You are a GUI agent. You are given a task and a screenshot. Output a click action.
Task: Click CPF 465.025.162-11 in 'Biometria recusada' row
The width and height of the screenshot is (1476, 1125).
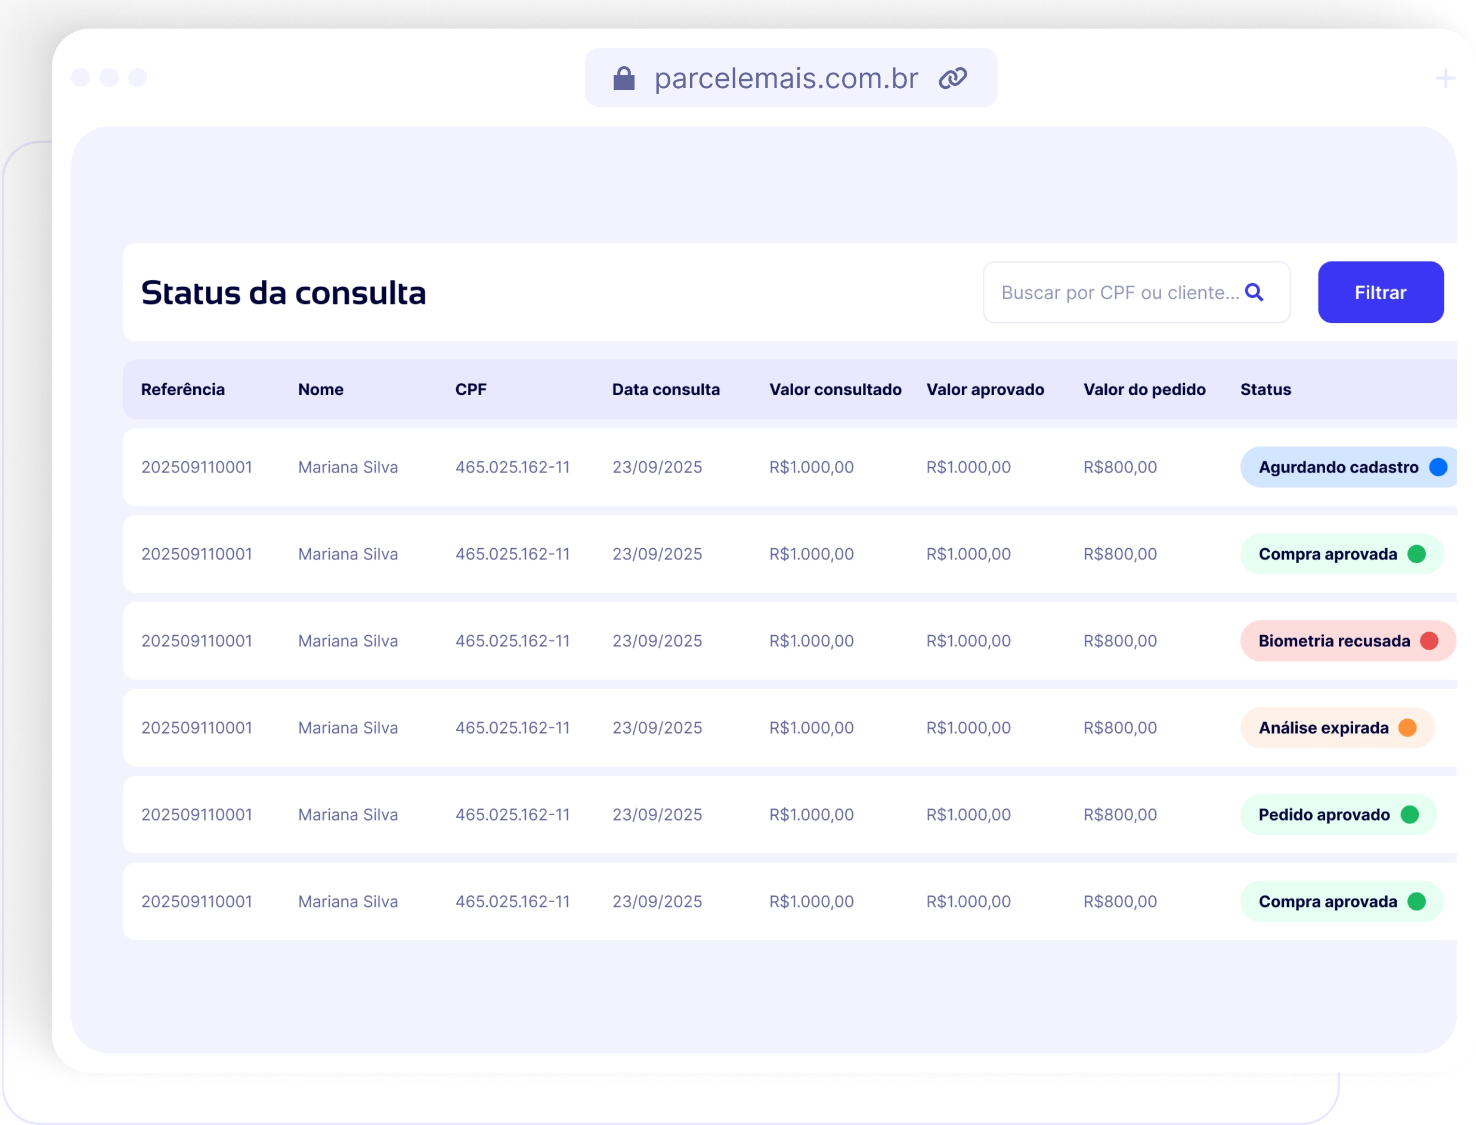coord(512,641)
